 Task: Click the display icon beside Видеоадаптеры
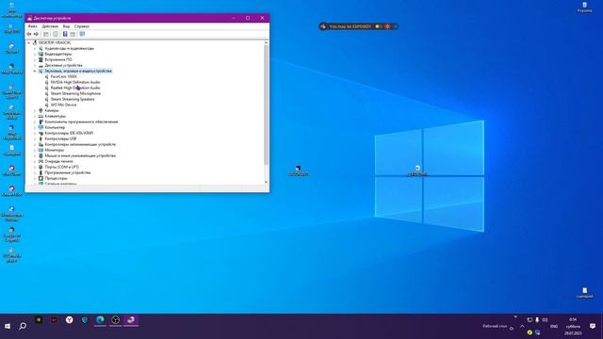click(41, 55)
